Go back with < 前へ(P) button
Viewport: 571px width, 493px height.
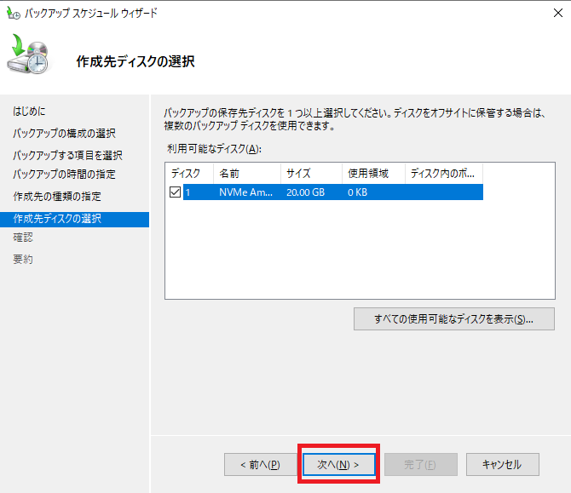tap(260, 464)
